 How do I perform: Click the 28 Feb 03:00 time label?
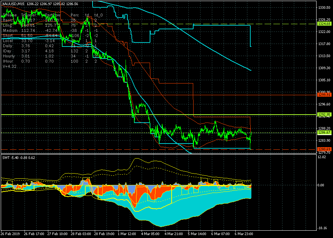point(81,234)
